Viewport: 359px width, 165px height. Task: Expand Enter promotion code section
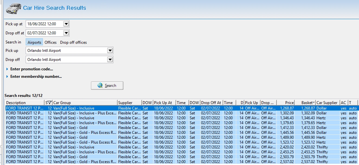(30, 69)
